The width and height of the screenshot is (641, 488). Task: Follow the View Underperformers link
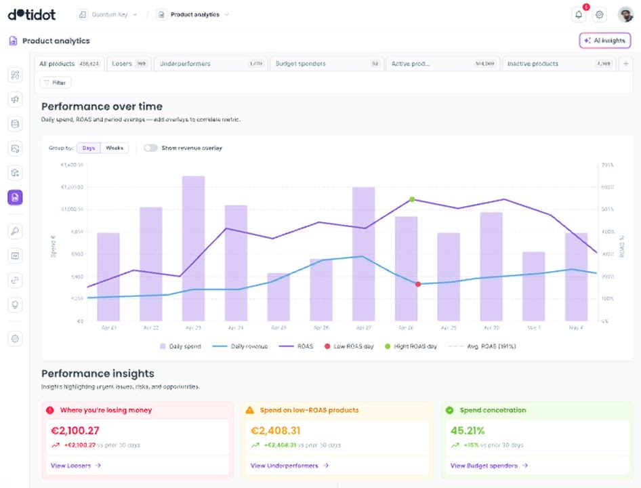[x=289, y=466]
